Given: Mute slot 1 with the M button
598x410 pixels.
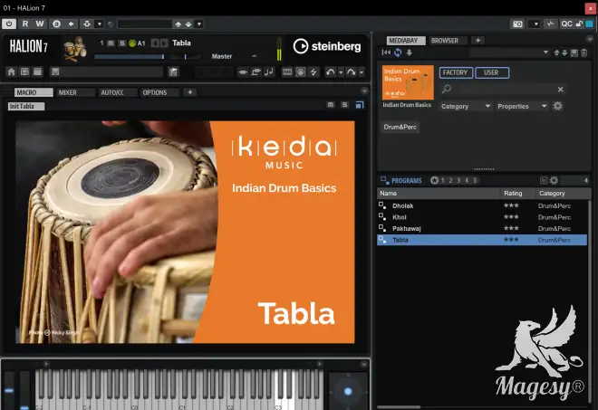Looking at the screenshot, I should (x=111, y=43).
